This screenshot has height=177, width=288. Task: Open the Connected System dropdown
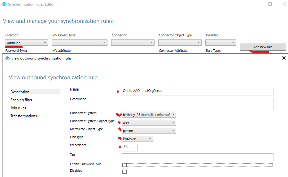(149, 115)
